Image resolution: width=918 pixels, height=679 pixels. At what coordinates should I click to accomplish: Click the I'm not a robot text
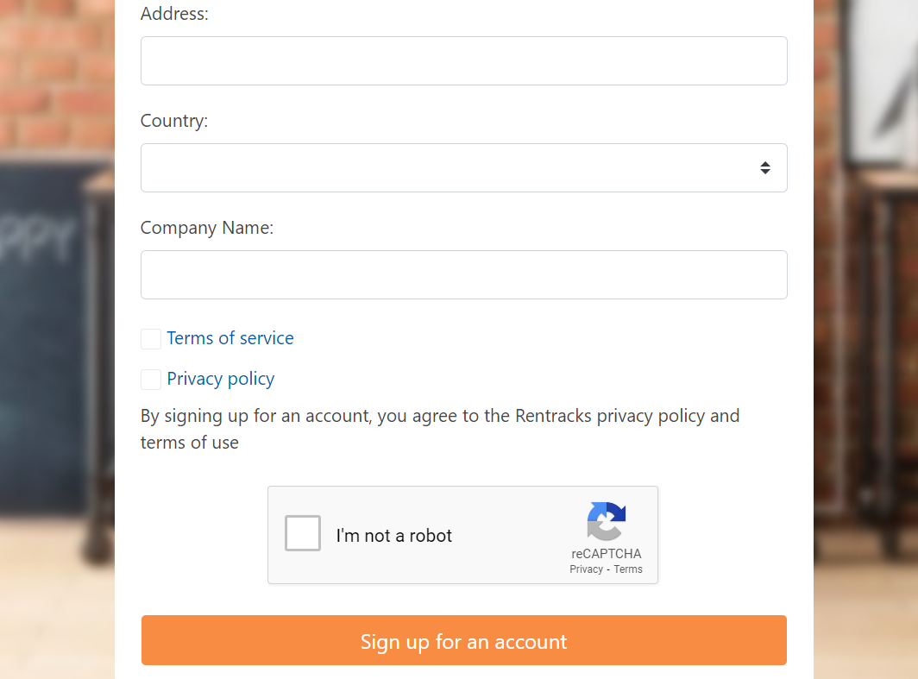coord(394,536)
